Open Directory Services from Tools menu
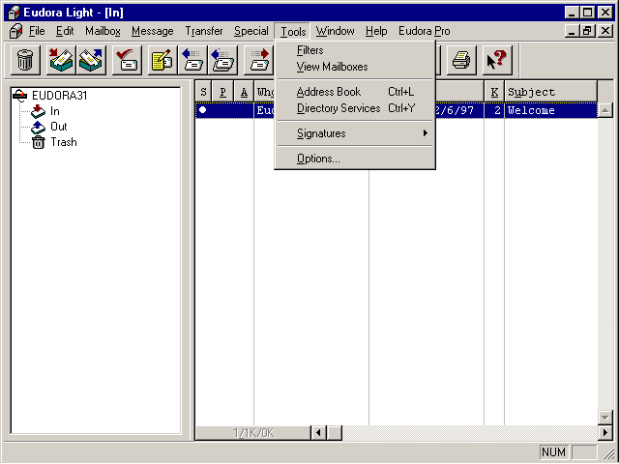The width and height of the screenshot is (619, 464). [x=355, y=108]
